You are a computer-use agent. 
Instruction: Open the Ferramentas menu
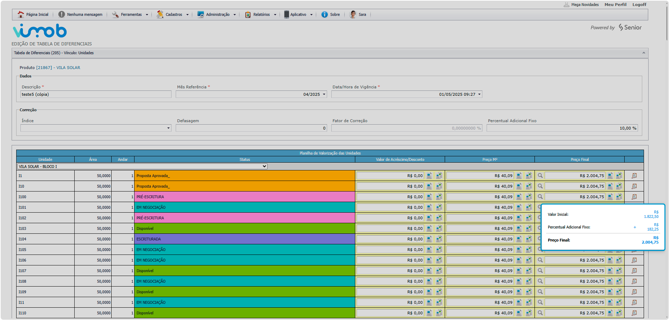pyautogui.click(x=131, y=14)
